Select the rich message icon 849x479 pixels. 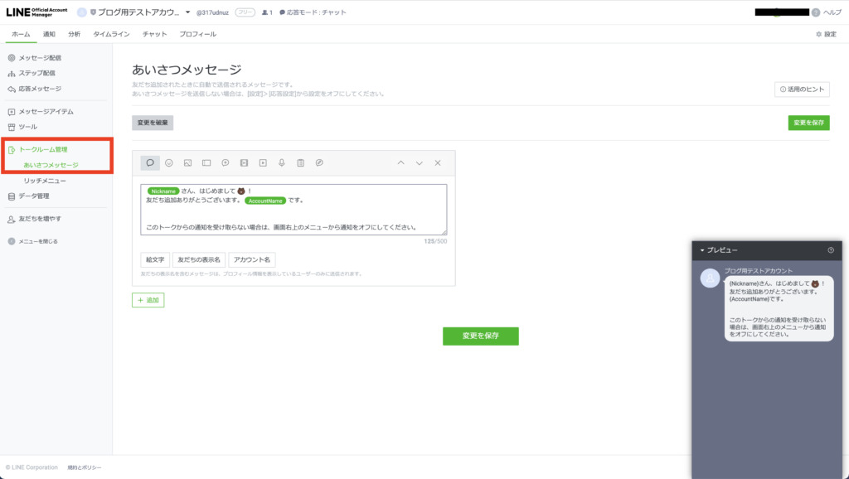click(x=226, y=163)
